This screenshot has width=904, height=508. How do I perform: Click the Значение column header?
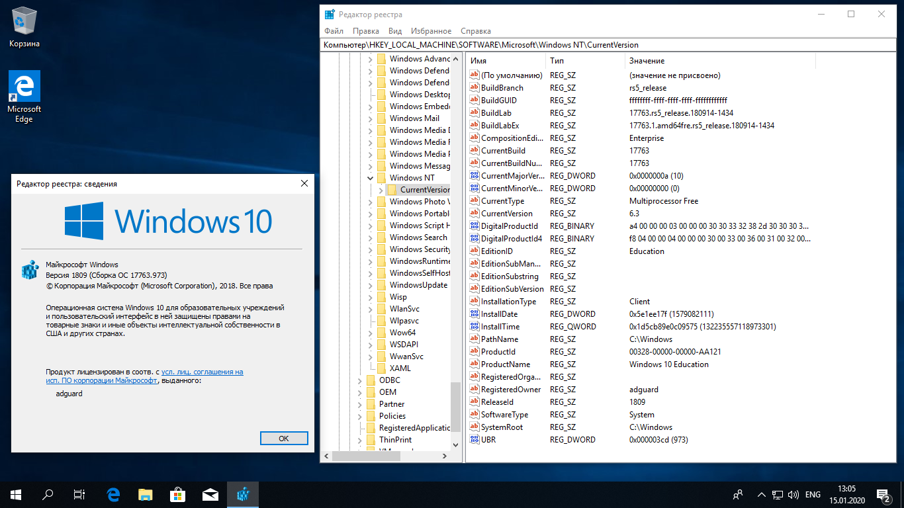[720, 60]
